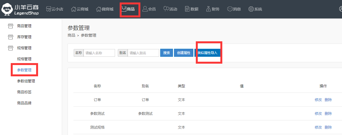Click the 商品 shopping bag icon
The image size is (342, 135).
coord(124,9)
